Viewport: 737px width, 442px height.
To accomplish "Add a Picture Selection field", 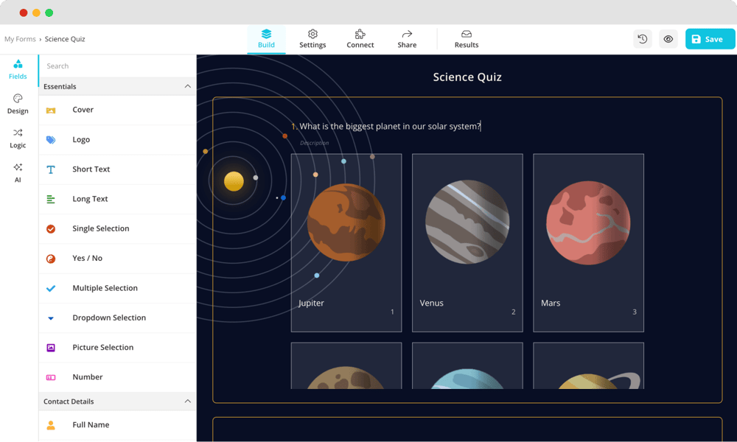I will 102,348.
